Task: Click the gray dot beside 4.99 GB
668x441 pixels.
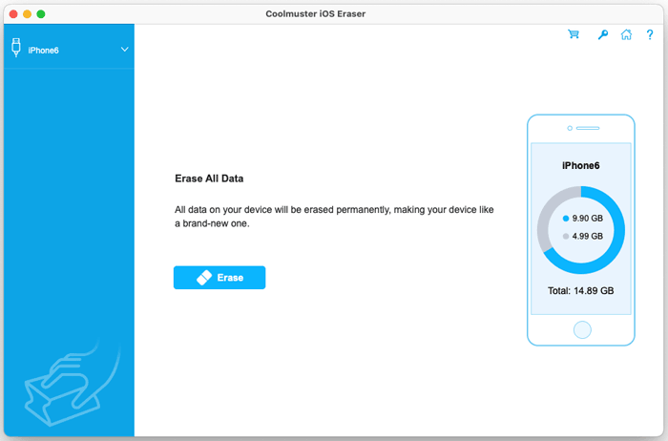Action: 565,236
